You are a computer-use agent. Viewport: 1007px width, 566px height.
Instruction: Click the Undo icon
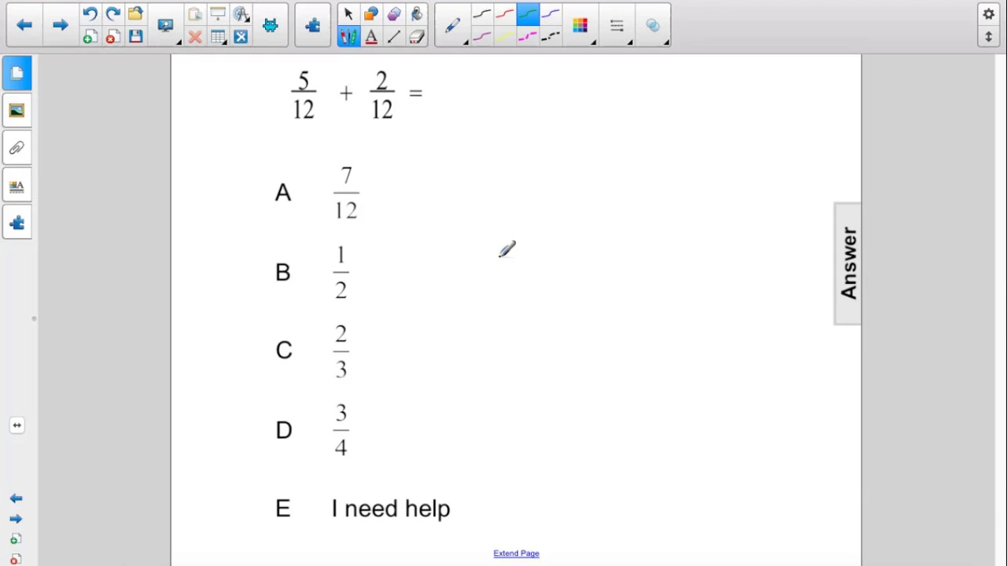[90, 14]
